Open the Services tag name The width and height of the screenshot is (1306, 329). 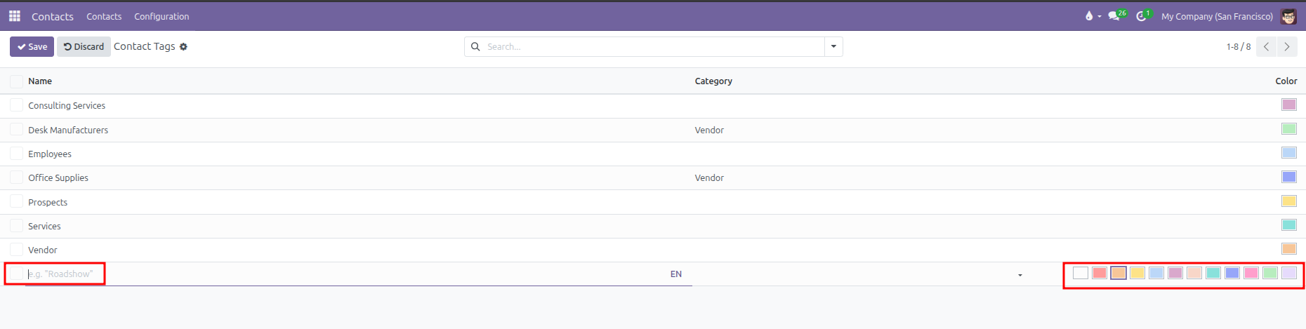tap(44, 226)
